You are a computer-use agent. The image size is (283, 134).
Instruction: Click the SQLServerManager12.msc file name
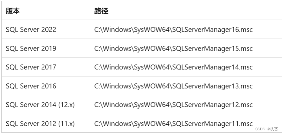pos(212,105)
